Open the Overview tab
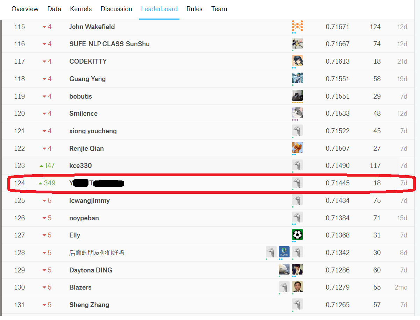 click(x=25, y=9)
